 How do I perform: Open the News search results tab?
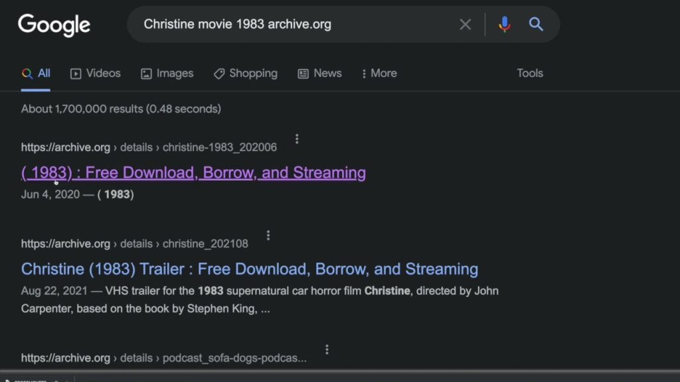coord(319,73)
